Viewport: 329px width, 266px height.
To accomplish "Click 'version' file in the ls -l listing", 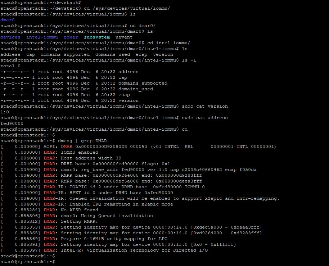I will tap(129, 100).
